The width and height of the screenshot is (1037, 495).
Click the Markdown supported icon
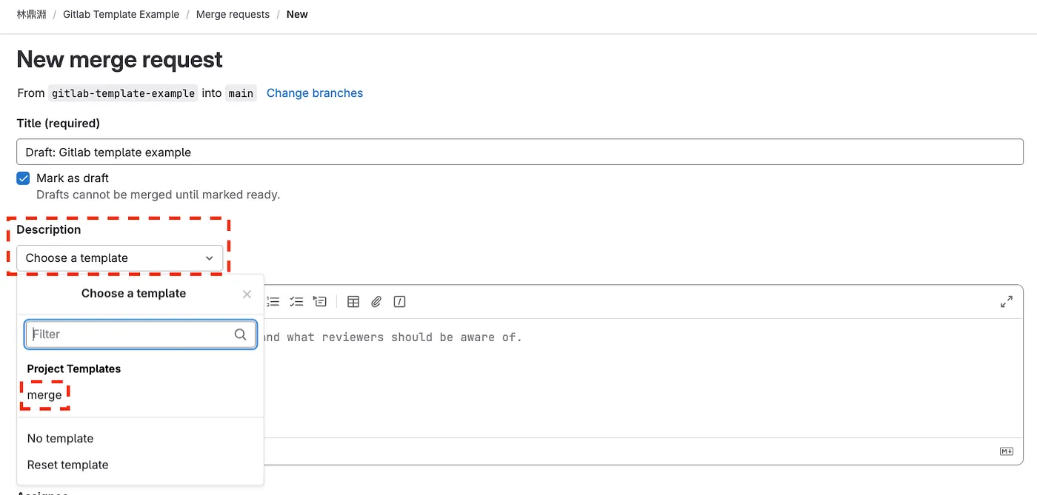click(x=1007, y=451)
